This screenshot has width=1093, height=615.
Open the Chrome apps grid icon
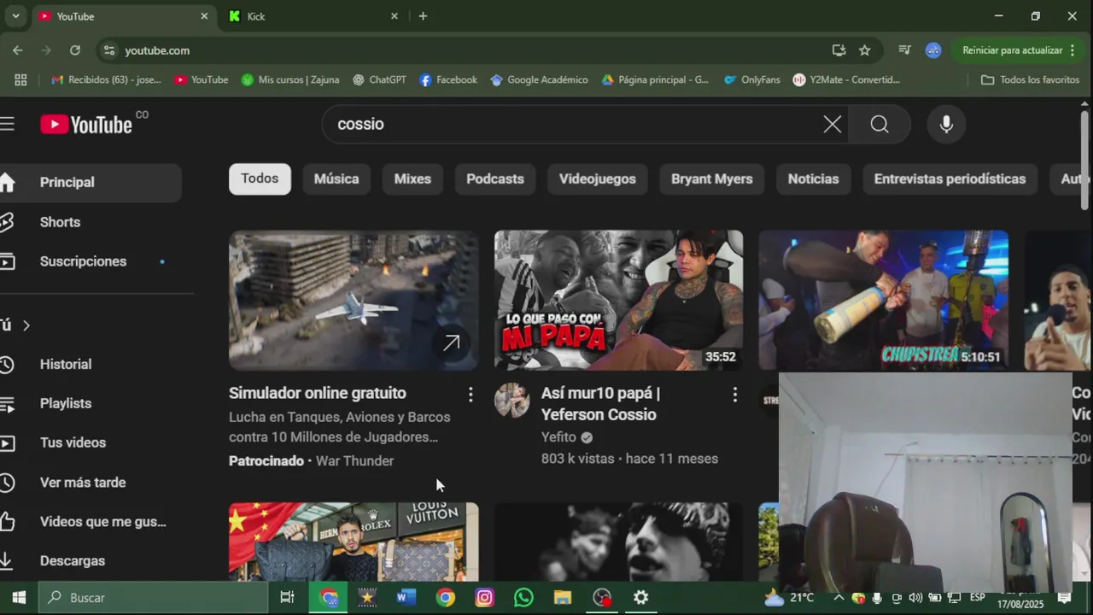pos(20,79)
